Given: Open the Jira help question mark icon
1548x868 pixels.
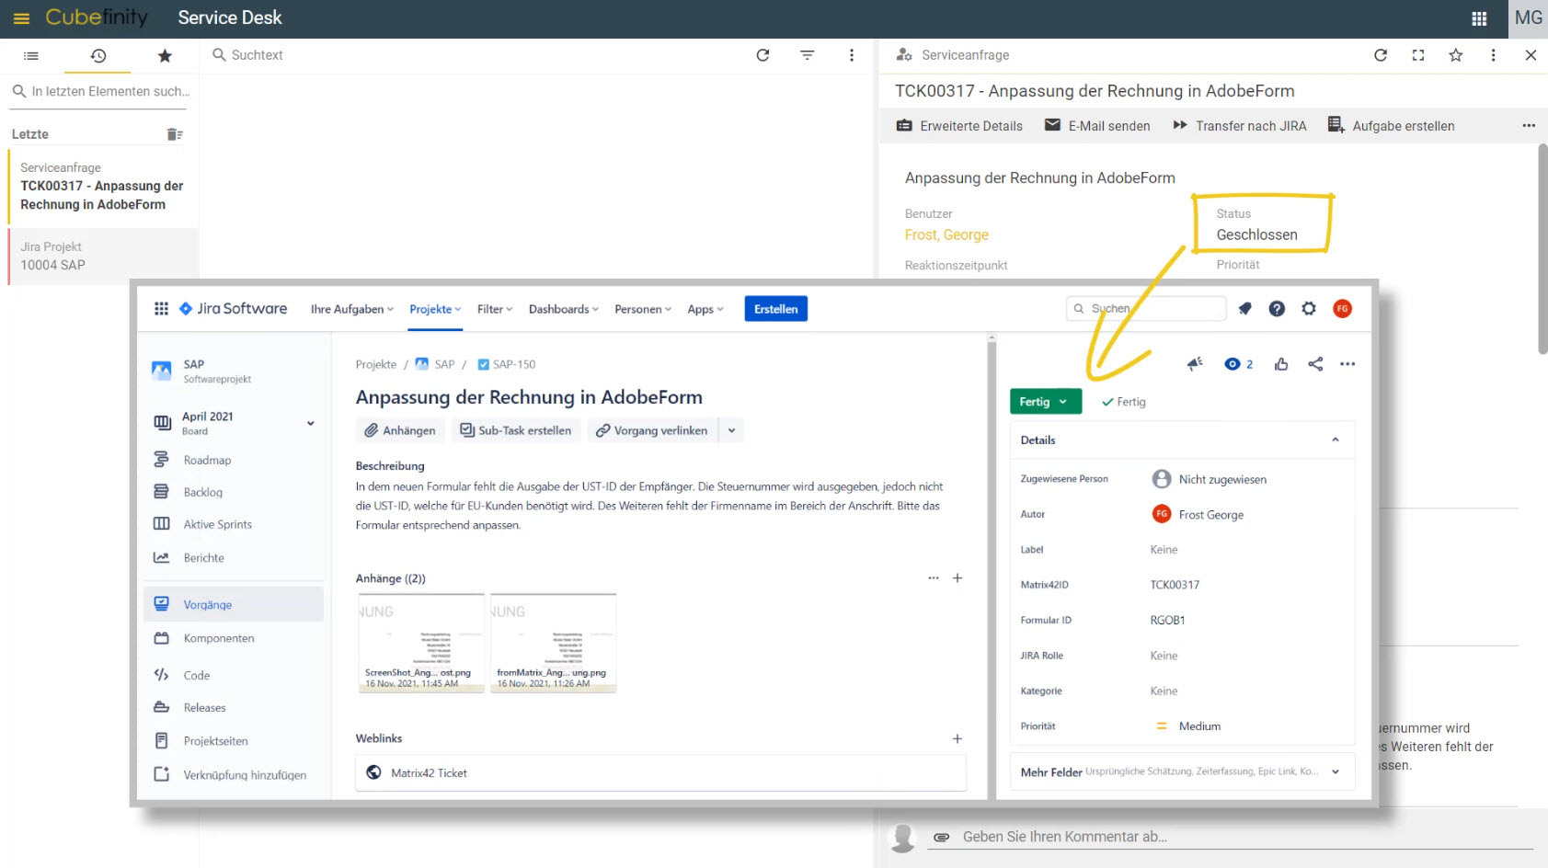Looking at the screenshot, I should 1277,309.
